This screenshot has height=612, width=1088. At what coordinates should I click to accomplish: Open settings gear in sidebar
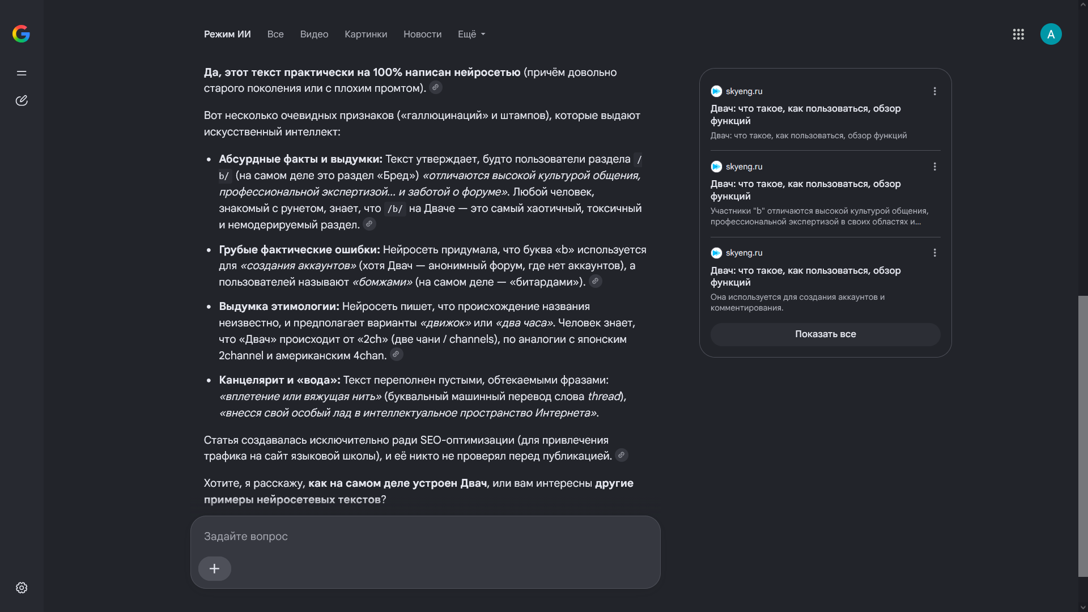pos(22,588)
